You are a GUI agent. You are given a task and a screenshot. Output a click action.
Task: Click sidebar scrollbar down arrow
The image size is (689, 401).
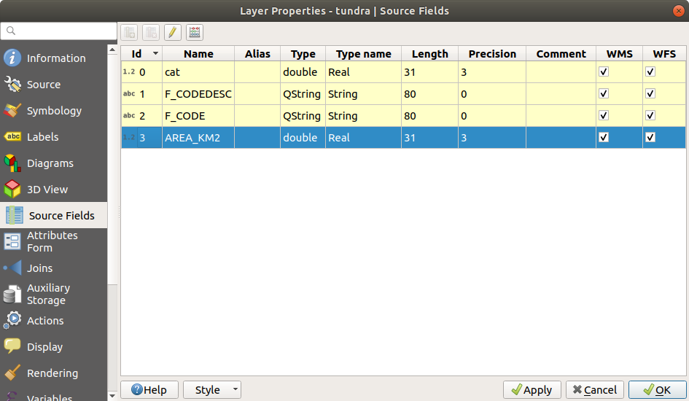pos(112,396)
